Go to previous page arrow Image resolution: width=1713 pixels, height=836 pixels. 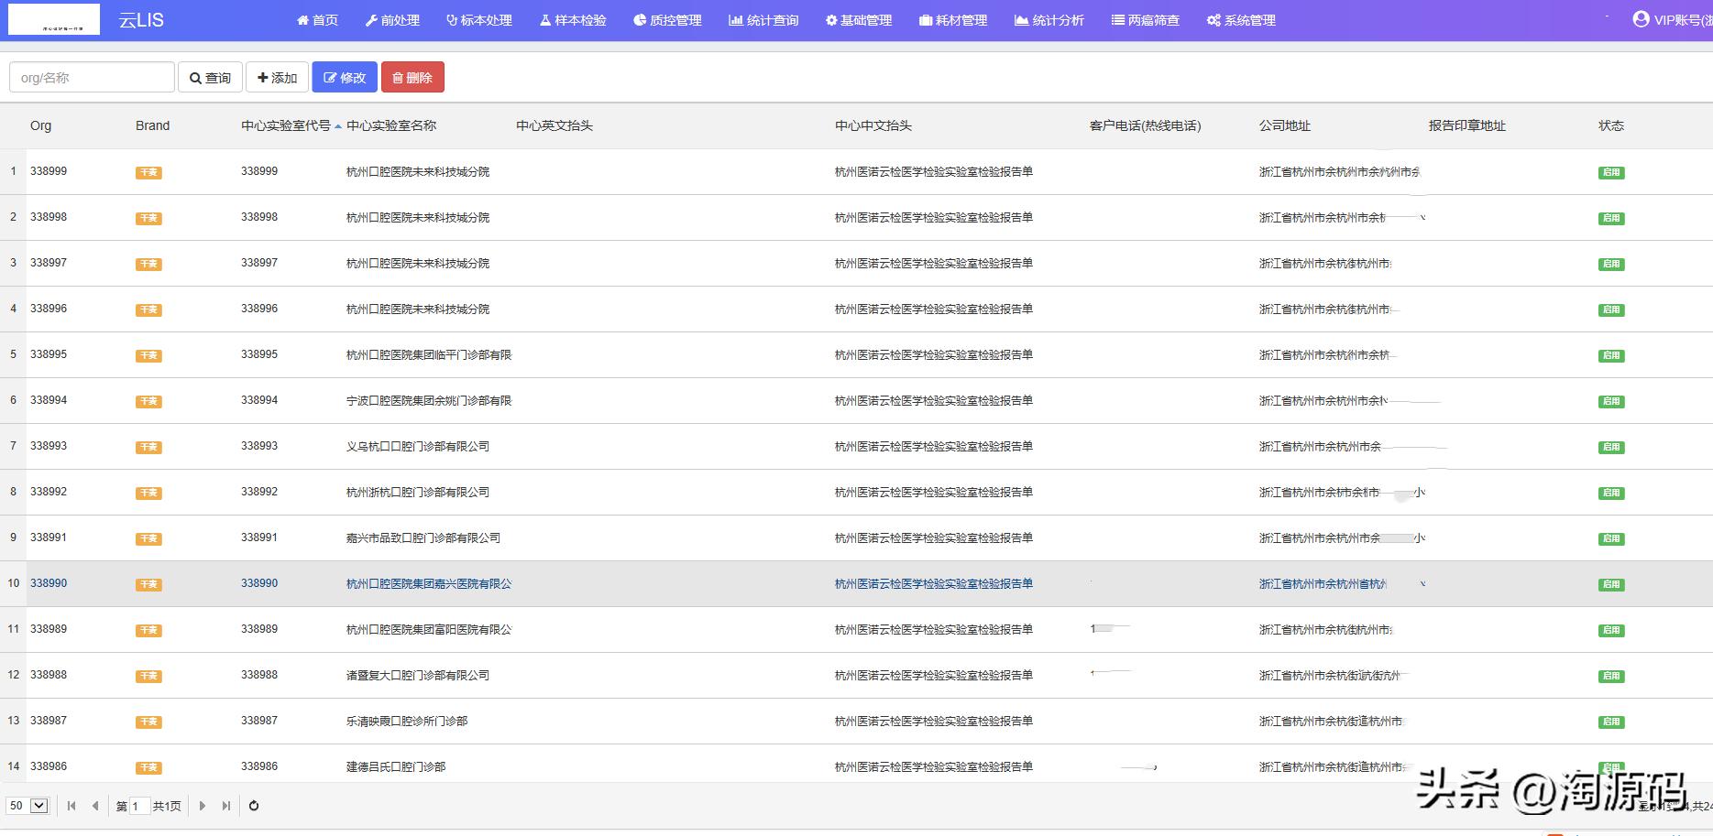coord(95,806)
